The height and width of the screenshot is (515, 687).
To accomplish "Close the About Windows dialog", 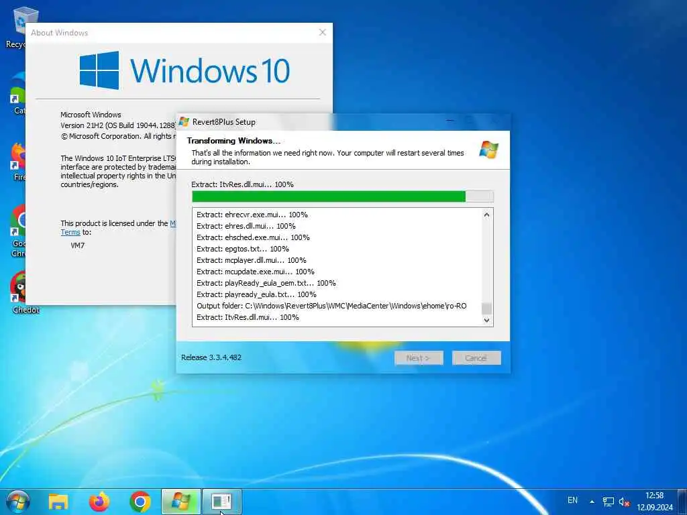I will [323, 32].
